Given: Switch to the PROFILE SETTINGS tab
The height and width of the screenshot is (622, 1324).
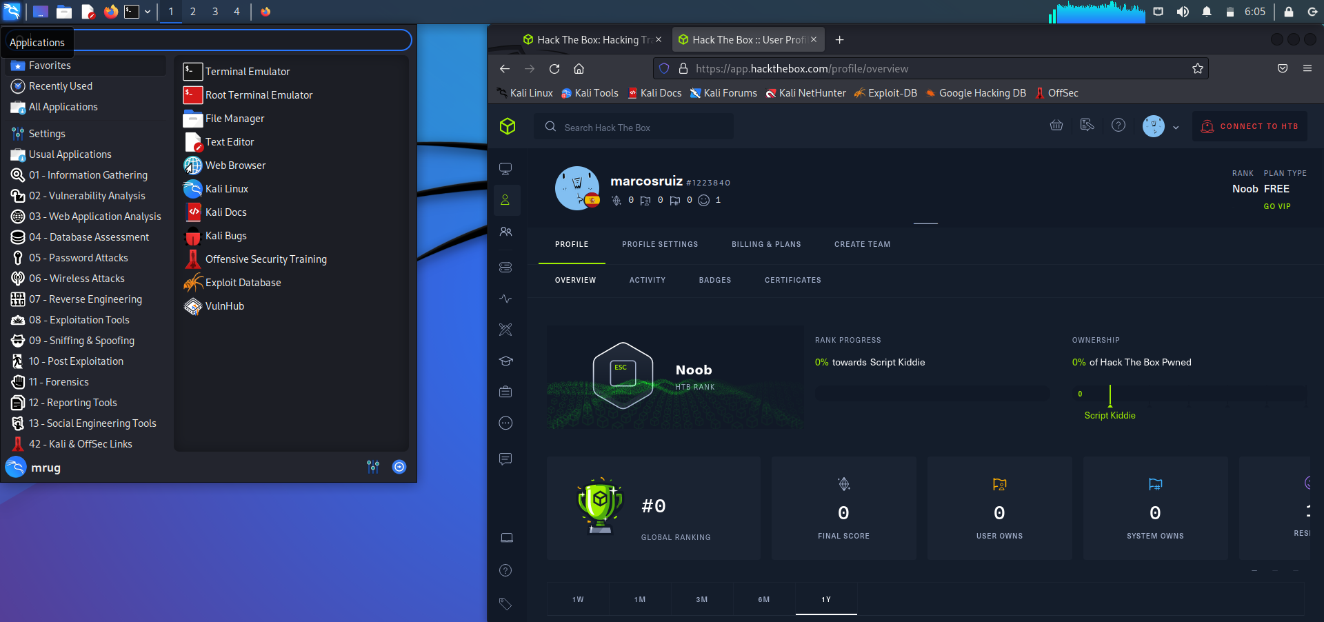Looking at the screenshot, I should coord(659,244).
